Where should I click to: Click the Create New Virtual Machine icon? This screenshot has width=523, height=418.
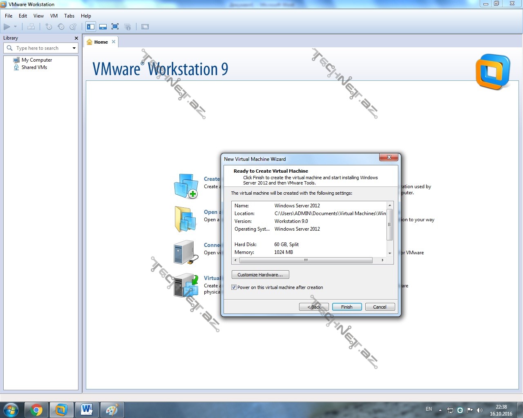(x=186, y=186)
